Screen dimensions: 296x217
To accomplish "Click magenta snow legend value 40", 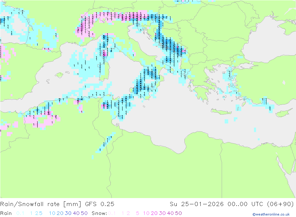I will coord(170,213).
